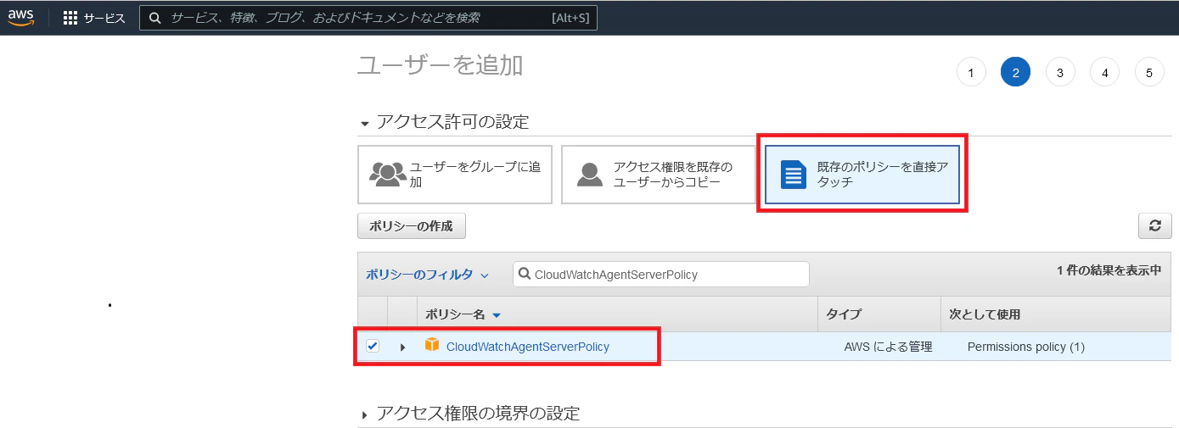
Task: Open the AWS home logo
Action: 21,18
